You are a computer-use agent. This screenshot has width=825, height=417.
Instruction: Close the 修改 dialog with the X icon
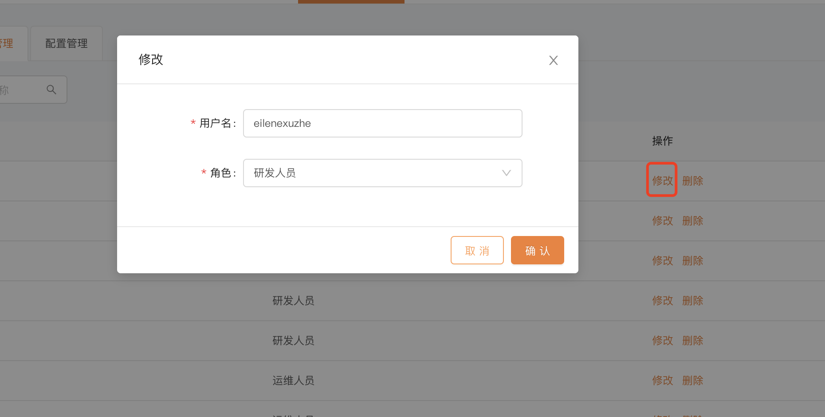pos(553,60)
